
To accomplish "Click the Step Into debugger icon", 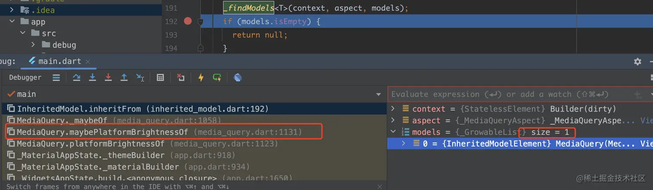I will (x=92, y=78).
